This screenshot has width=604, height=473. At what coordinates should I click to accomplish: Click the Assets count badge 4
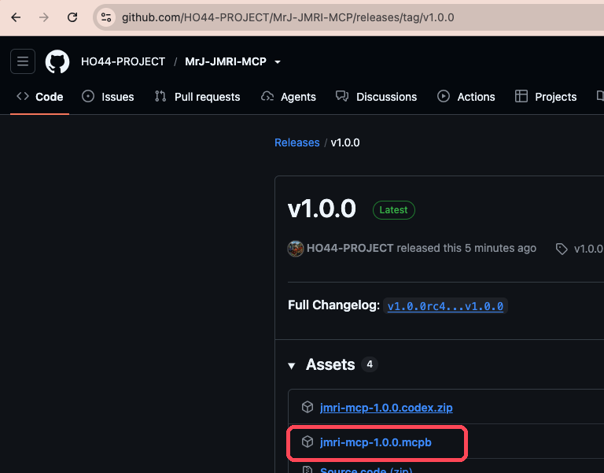click(370, 364)
